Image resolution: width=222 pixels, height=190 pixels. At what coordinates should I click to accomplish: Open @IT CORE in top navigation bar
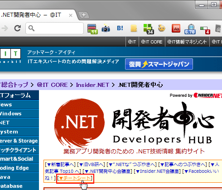pyautogui.click(x=152, y=42)
